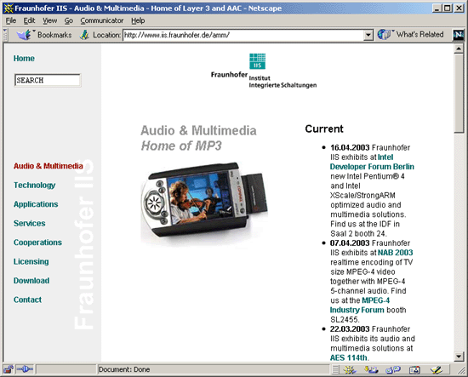Click the Location URL text field
The image size is (468, 377).
(243, 35)
